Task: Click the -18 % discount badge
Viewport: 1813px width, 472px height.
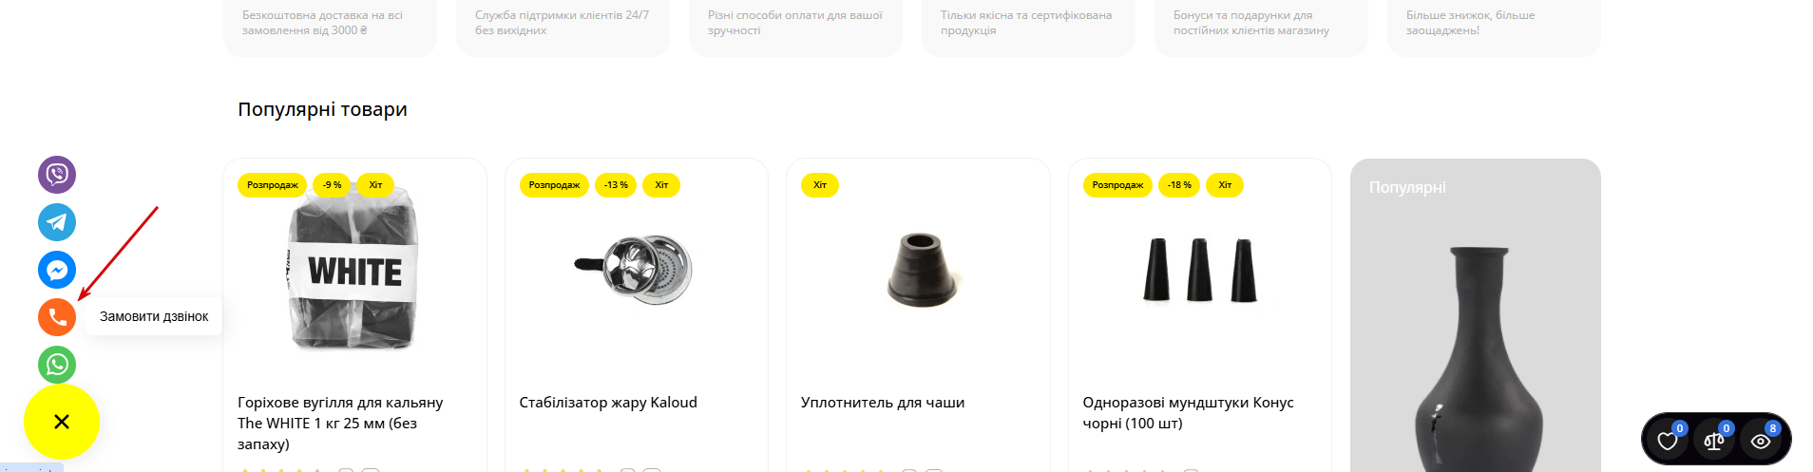Action: coord(1179,185)
